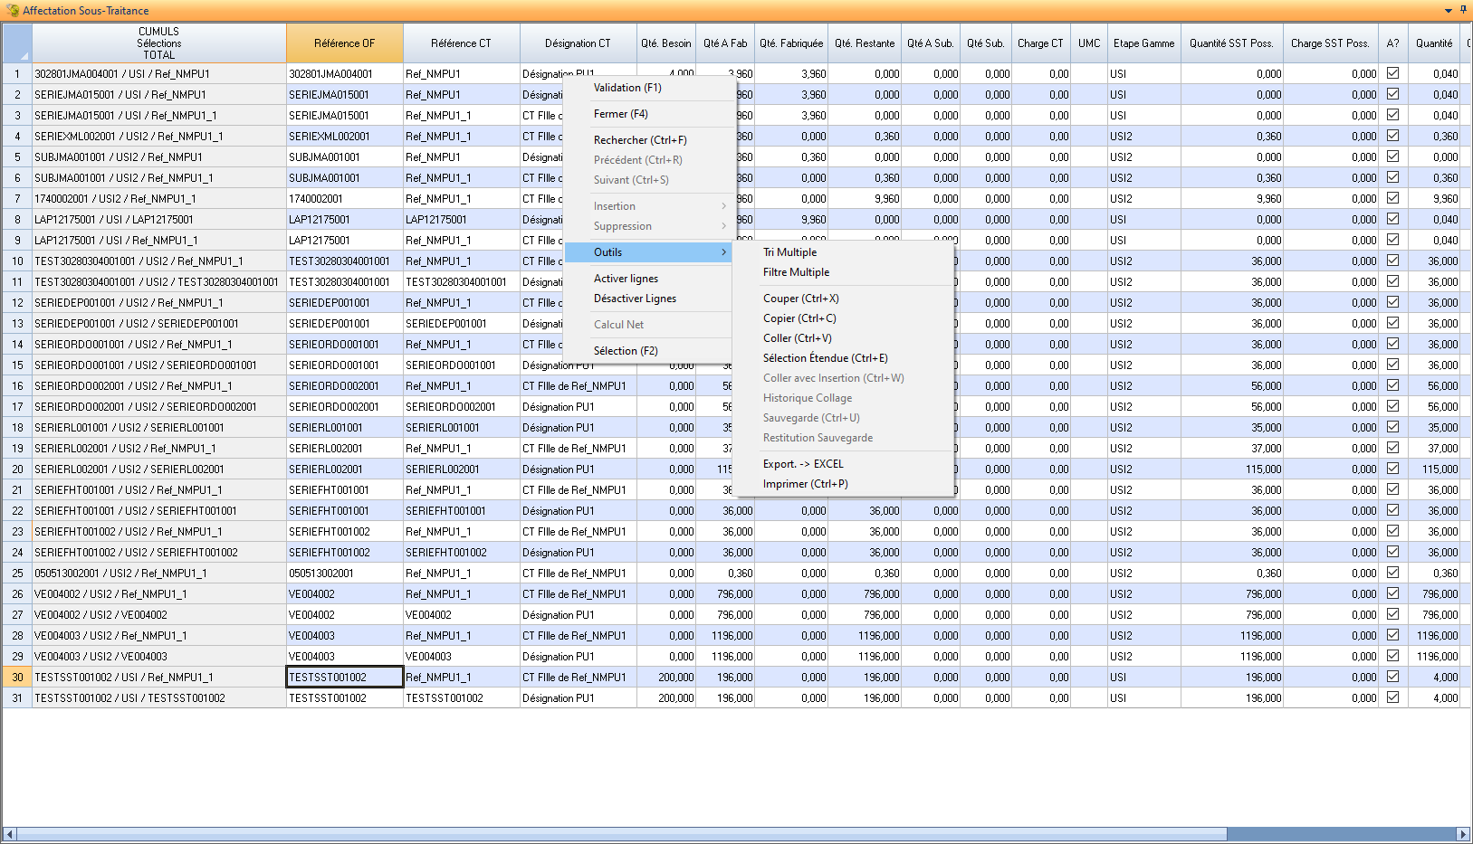This screenshot has width=1473, height=844.
Task: Click the pin icon in title bar
Action: click(x=1463, y=10)
